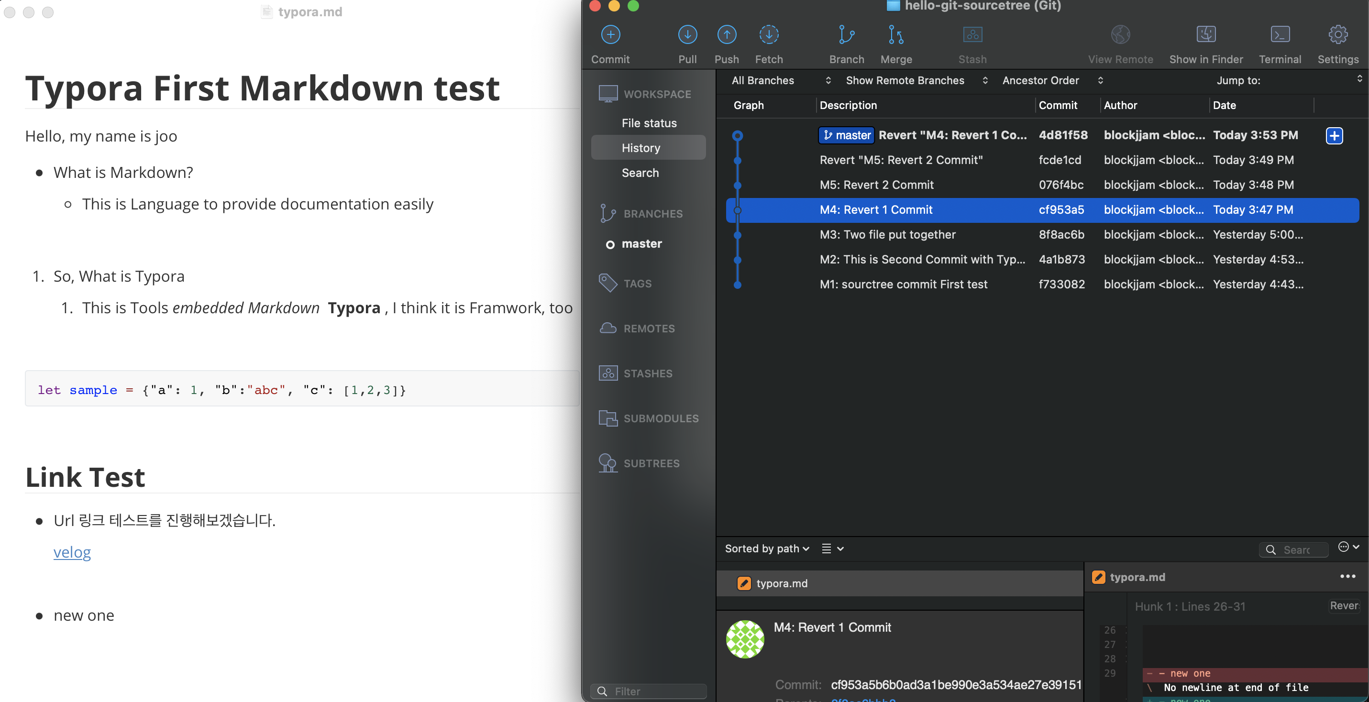The height and width of the screenshot is (702, 1369).
Task: Select File status in sidebar
Action: [649, 123]
